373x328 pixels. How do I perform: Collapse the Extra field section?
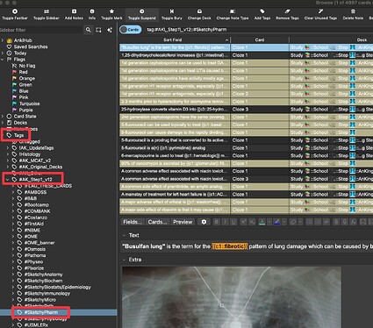coord(125,260)
